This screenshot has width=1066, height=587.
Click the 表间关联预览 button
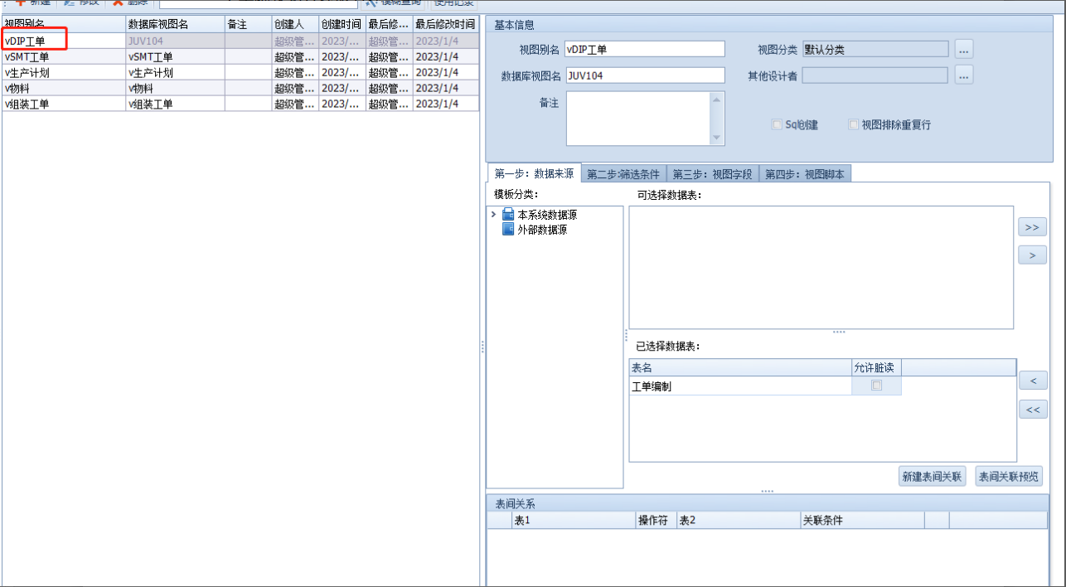point(1008,477)
